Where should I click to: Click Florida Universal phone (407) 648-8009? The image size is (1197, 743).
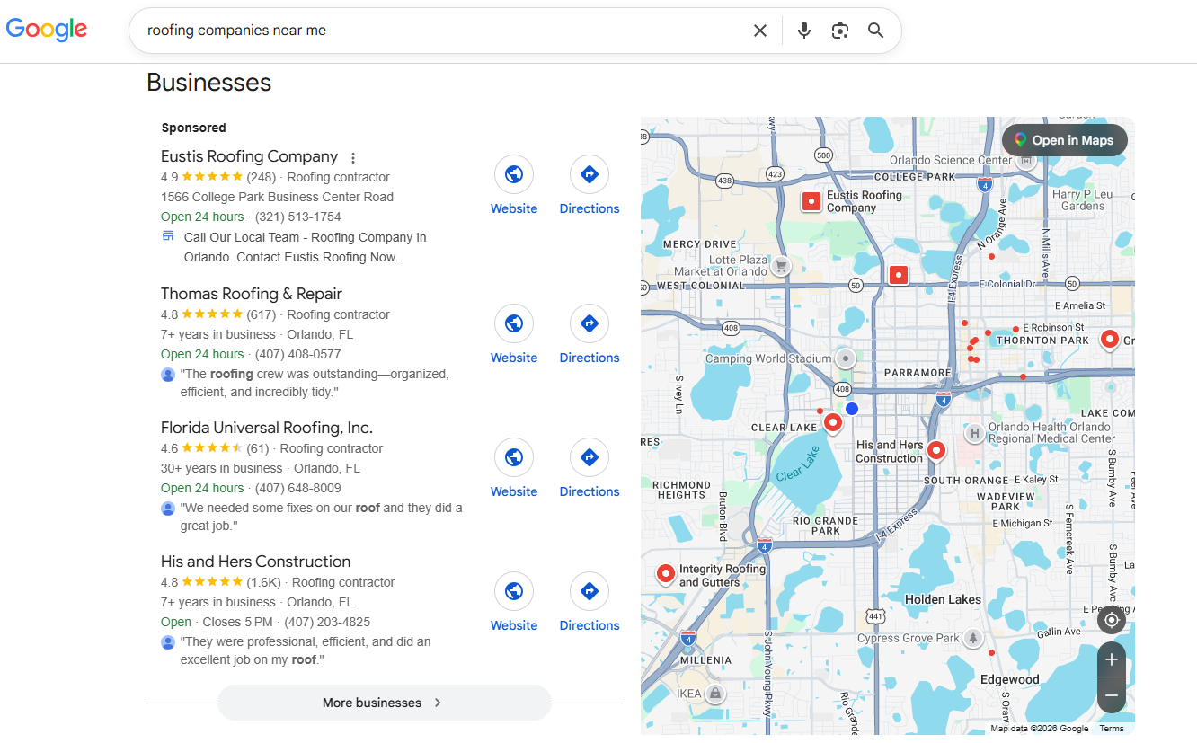coord(298,488)
